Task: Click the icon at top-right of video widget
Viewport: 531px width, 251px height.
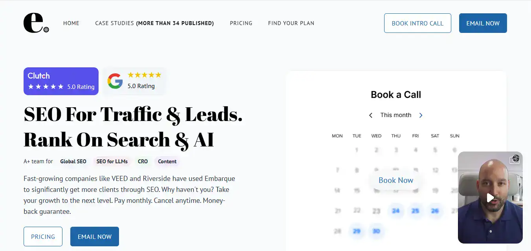Action: pos(515,159)
